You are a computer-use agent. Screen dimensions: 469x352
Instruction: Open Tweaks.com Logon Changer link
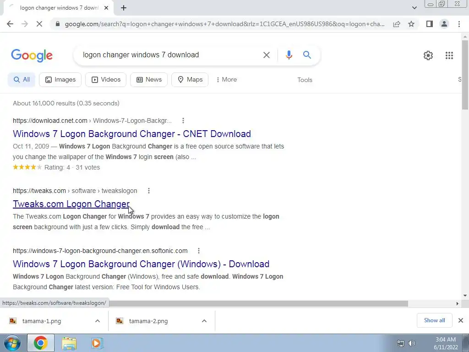click(71, 204)
